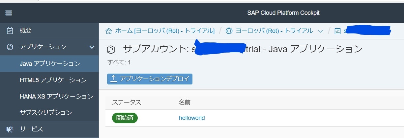Click the SAP Cloud Platform Cockpit title
Image resolution: width=404 pixels, height=138 pixels.
point(283,13)
